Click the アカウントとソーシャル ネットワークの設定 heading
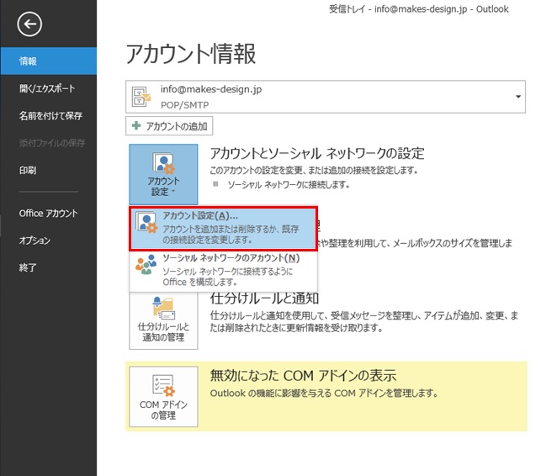The width and height of the screenshot is (541, 476). click(317, 154)
